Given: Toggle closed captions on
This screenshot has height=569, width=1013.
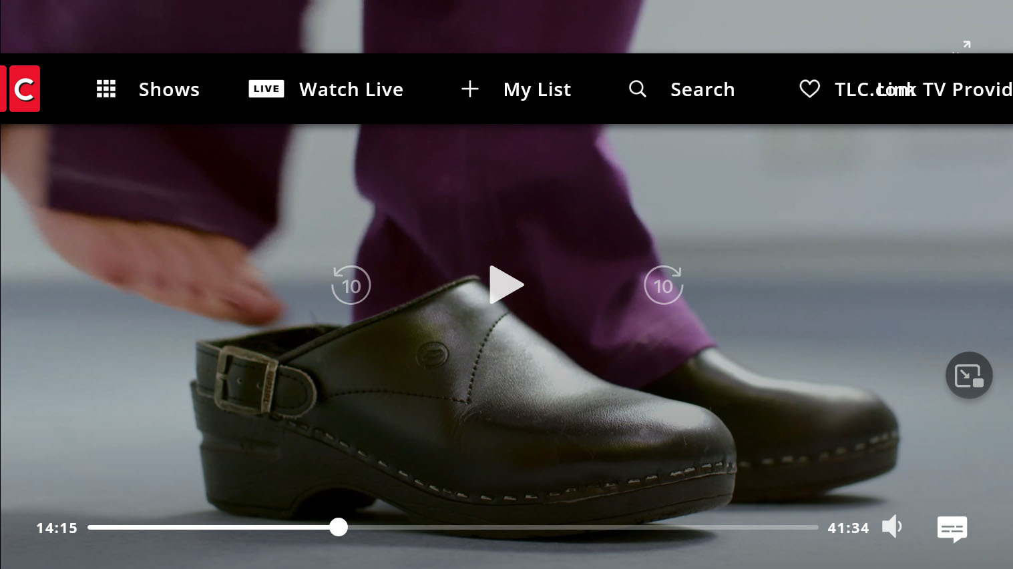Looking at the screenshot, I should [x=952, y=529].
